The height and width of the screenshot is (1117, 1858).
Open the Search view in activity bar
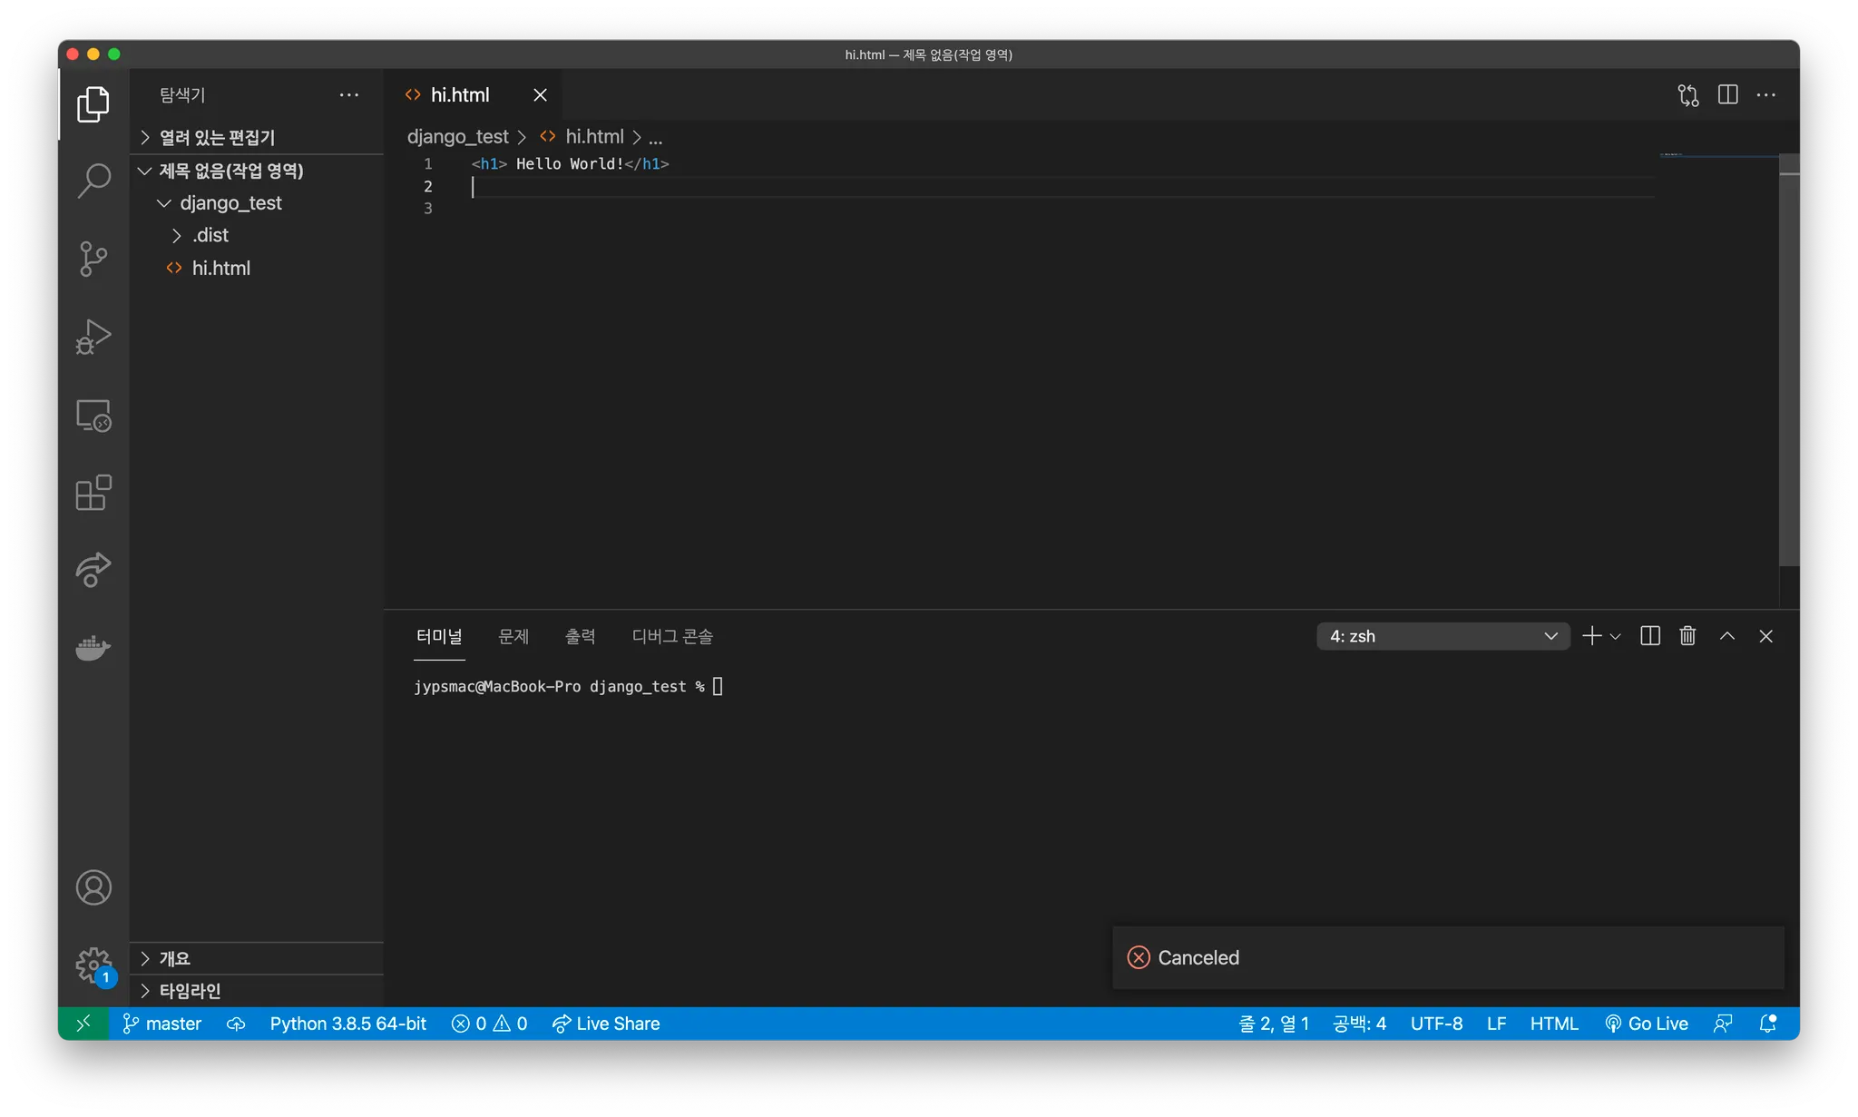(x=93, y=181)
